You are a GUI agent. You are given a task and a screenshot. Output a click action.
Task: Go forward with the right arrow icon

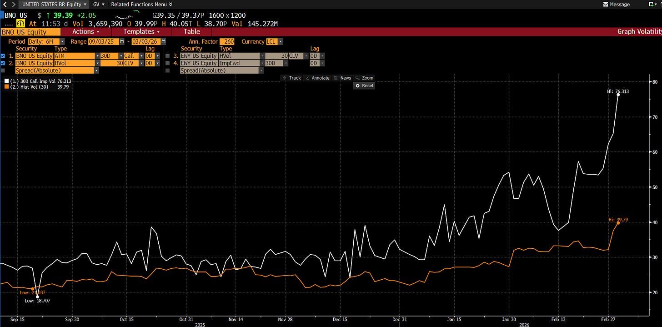(x=13, y=4)
